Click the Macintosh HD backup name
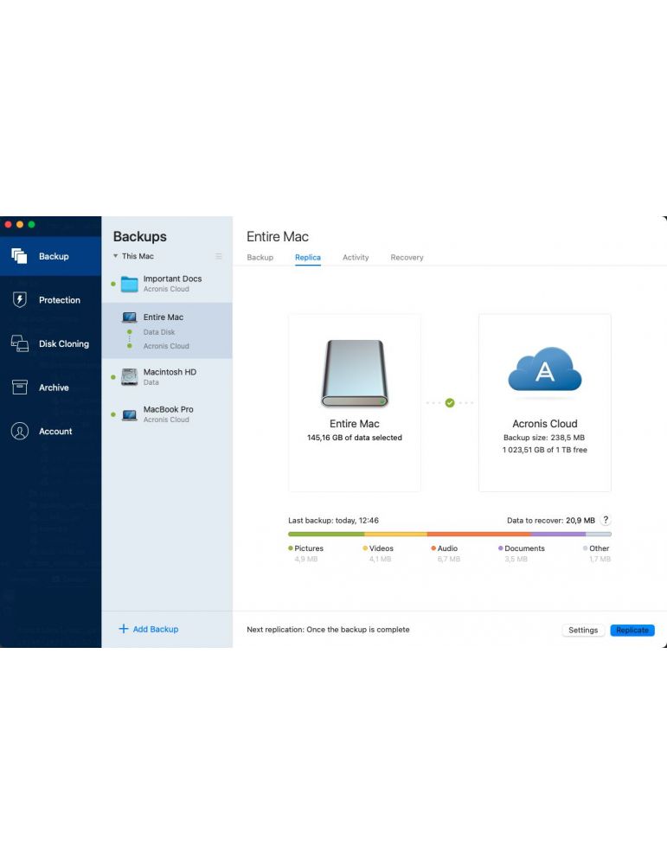 [x=170, y=372]
